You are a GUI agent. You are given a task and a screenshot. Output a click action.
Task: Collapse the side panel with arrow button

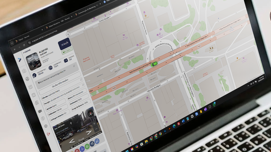pyautogui.click(x=68, y=34)
